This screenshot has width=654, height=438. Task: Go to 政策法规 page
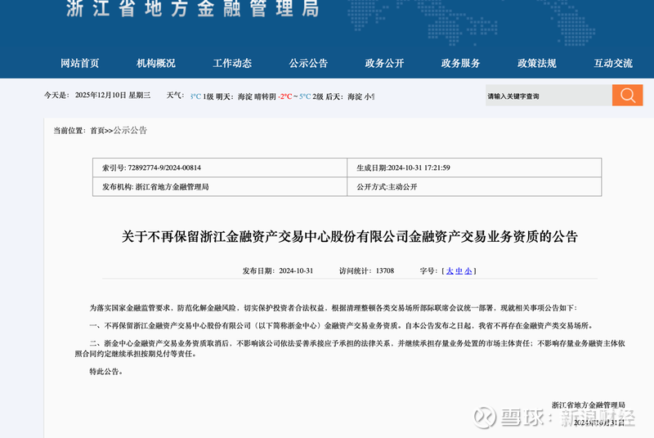pyautogui.click(x=537, y=64)
